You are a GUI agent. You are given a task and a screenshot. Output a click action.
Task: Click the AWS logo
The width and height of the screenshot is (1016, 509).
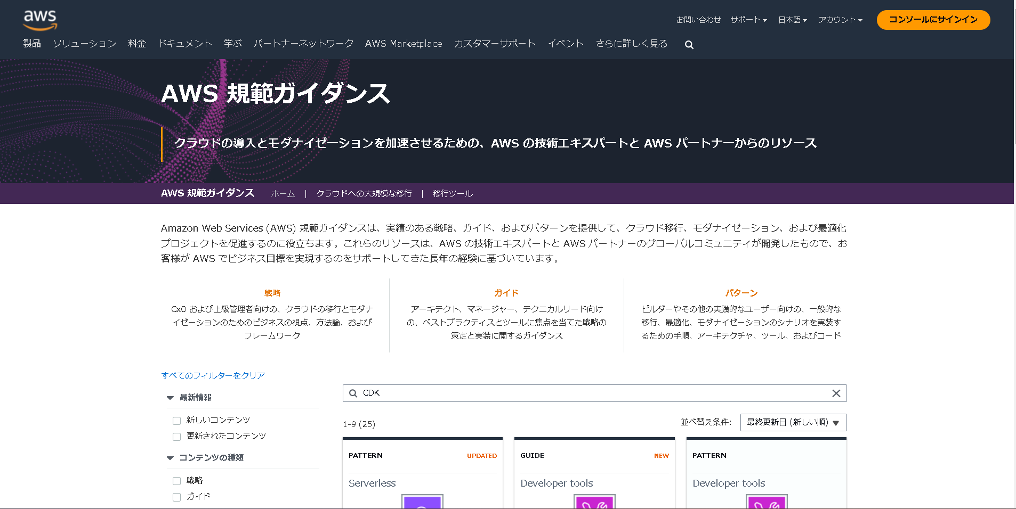click(x=40, y=20)
